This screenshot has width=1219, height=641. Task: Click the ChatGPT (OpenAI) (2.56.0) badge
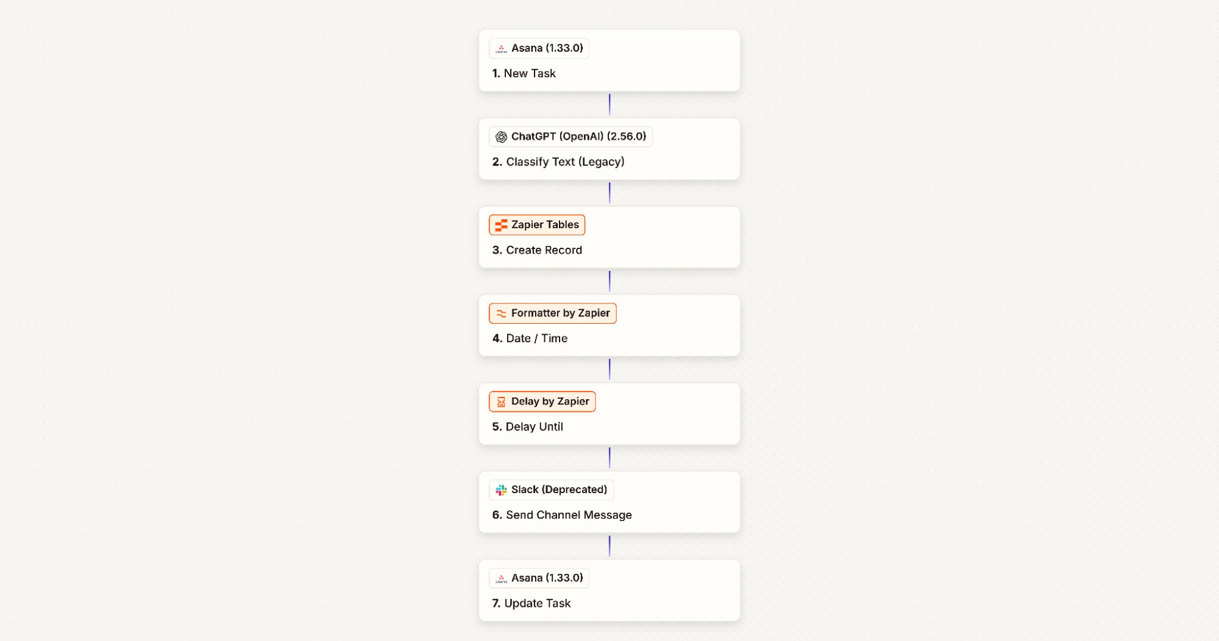click(570, 136)
